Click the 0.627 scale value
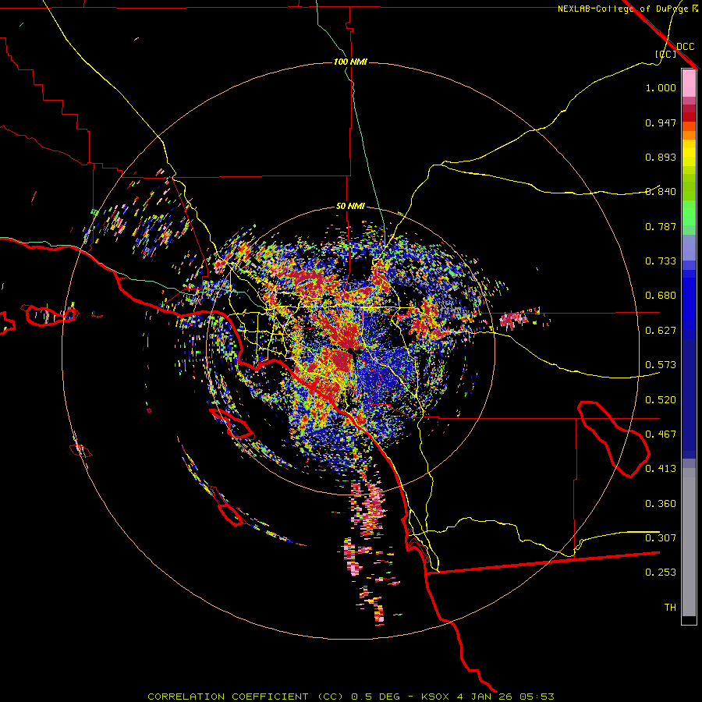Image resolution: width=702 pixels, height=702 pixels. click(661, 331)
